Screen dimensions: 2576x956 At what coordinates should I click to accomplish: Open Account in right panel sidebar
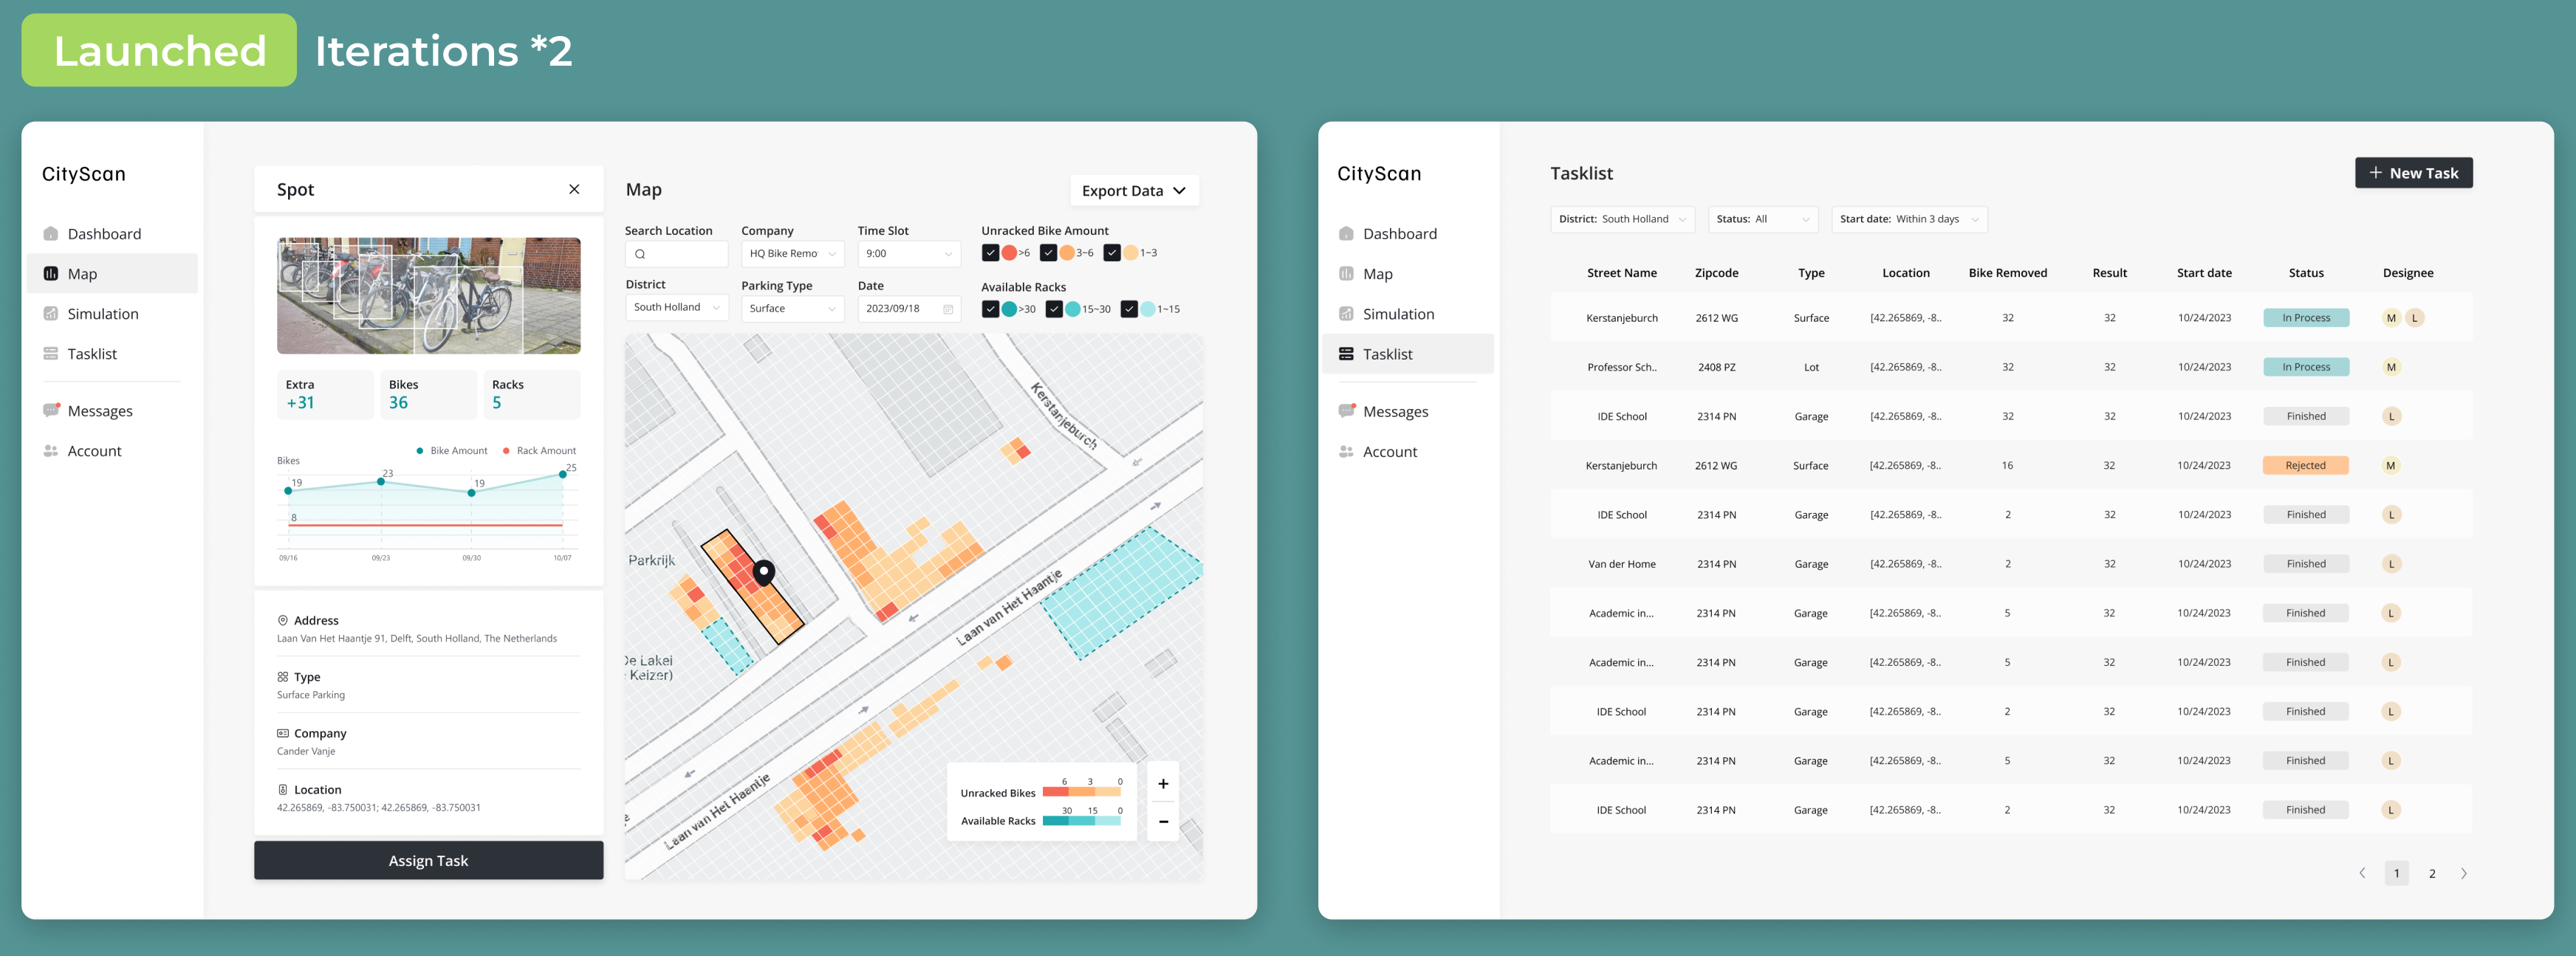tap(1389, 452)
